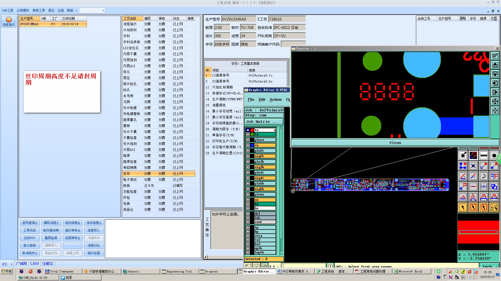Click Popview zoom-in converging arrows icon
The width and height of the screenshot is (501, 281).
(495, 101)
